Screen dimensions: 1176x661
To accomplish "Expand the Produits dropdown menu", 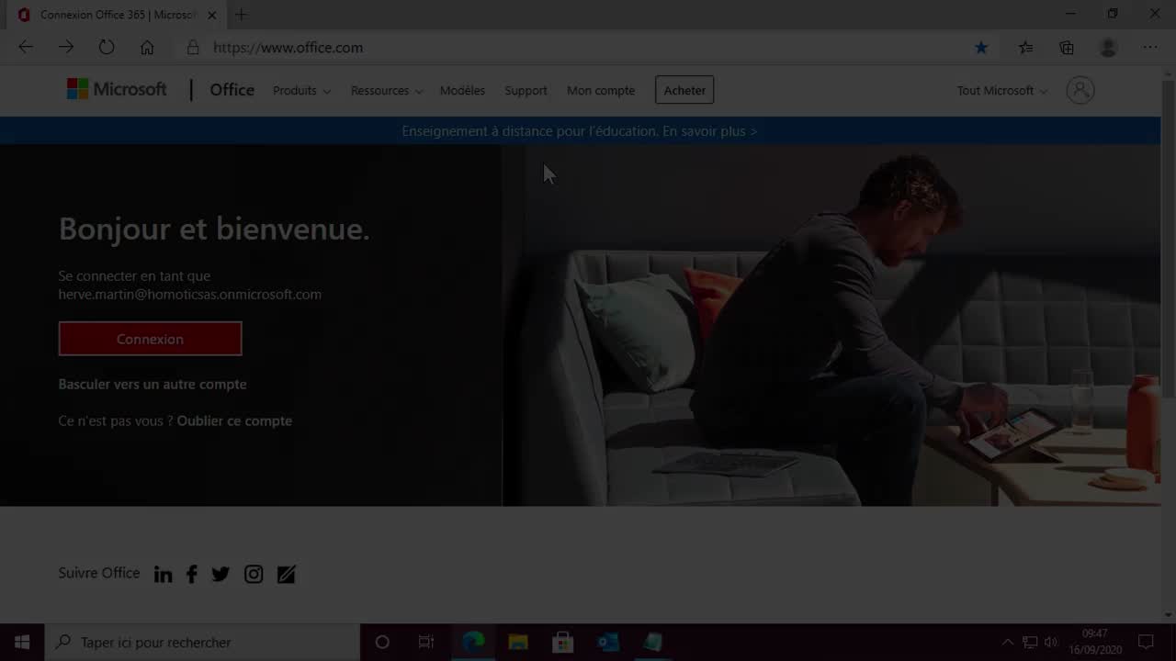I will click(300, 90).
